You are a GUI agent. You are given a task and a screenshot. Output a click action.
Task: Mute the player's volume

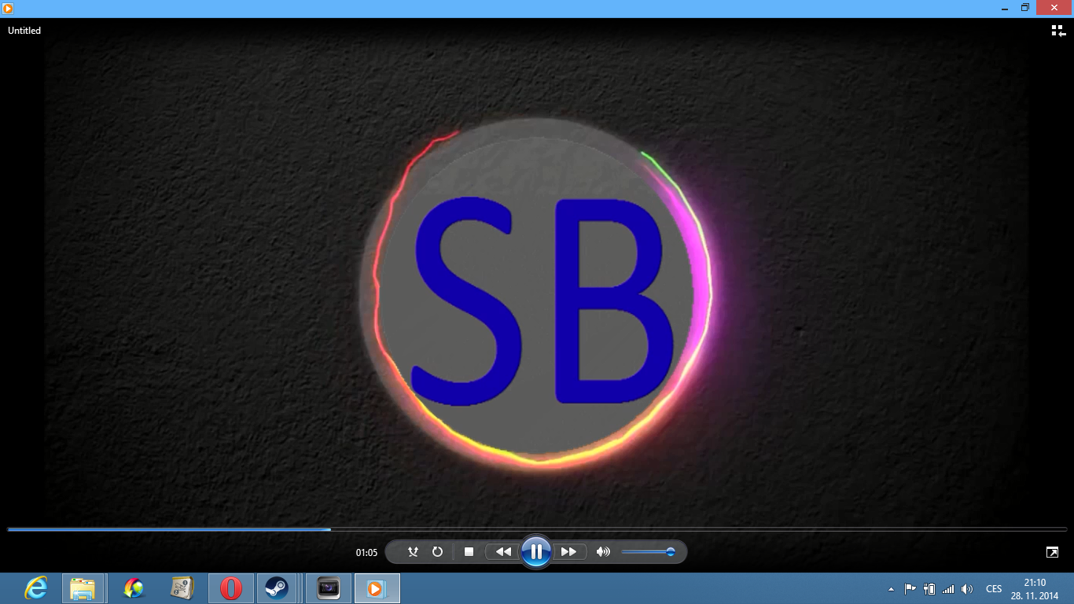603,552
